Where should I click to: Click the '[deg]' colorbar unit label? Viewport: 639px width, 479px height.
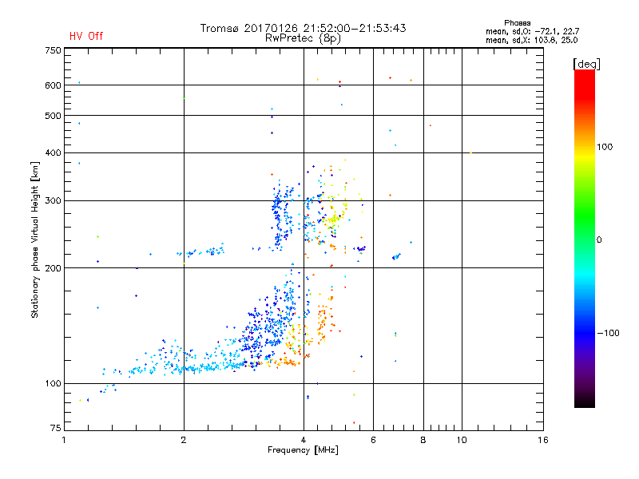pyautogui.click(x=586, y=64)
